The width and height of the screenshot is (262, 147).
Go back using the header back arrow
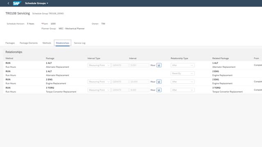coord(8,3)
